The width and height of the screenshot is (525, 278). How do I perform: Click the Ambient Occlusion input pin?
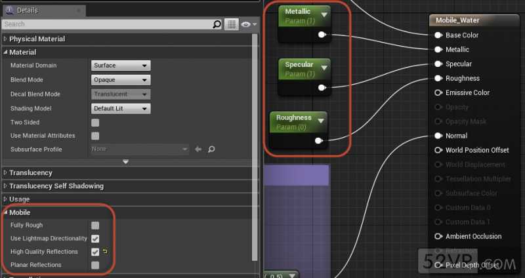(438, 236)
